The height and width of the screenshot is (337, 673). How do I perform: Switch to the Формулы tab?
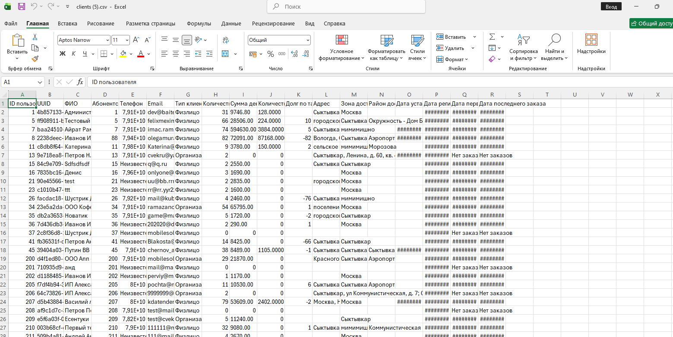point(199,23)
